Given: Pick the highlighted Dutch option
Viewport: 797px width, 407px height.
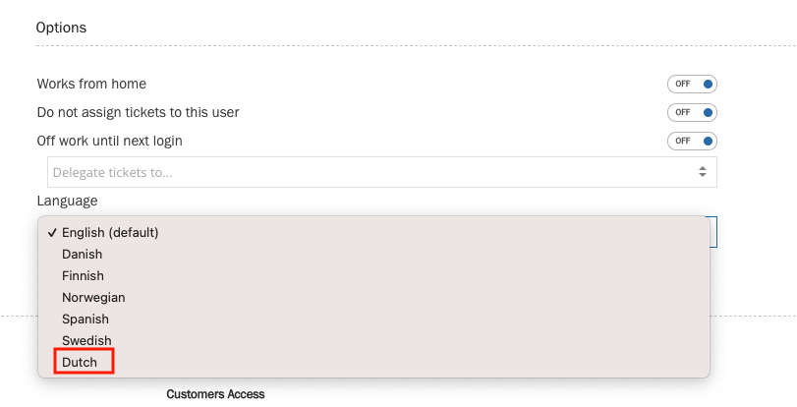Looking at the screenshot, I should [81, 363].
